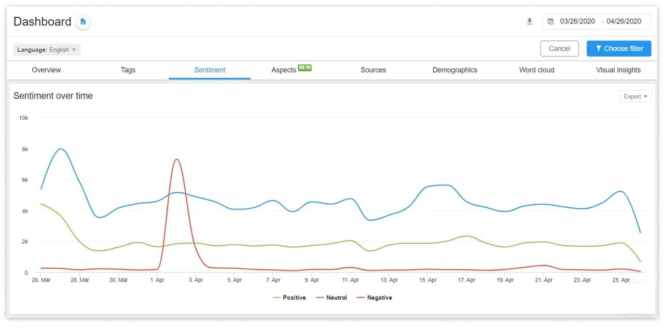664x328 pixels.
Task: Click the blue report icon beside Dashboard title
Action: [x=82, y=22]
